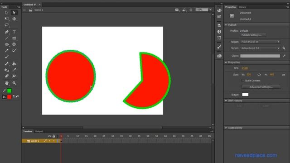The height and width of the screenshot is (163, 290).
Task: Click the swap stroke and fill colors icon
Action: coord(17,96)
